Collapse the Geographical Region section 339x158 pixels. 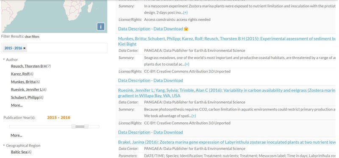(x=4, y=145)
